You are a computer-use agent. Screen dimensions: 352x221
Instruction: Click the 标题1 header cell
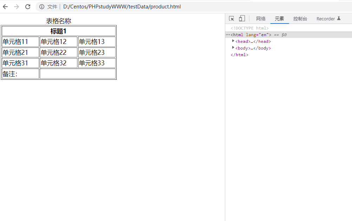pos(59,31)
